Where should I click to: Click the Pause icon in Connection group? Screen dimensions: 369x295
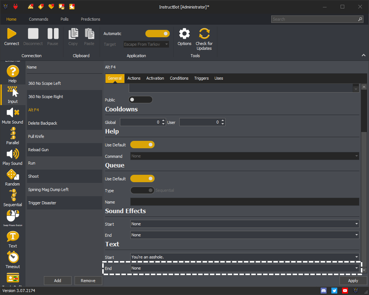[x=53, y=34]
